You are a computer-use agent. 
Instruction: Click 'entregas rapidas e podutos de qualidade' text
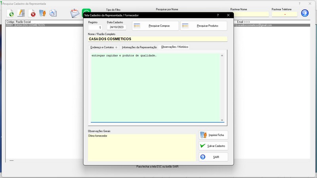[x=124, y=55]
